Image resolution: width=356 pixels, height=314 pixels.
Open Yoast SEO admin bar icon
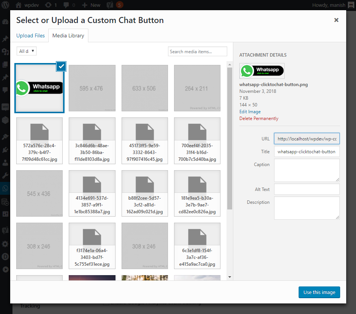[110, 5]
